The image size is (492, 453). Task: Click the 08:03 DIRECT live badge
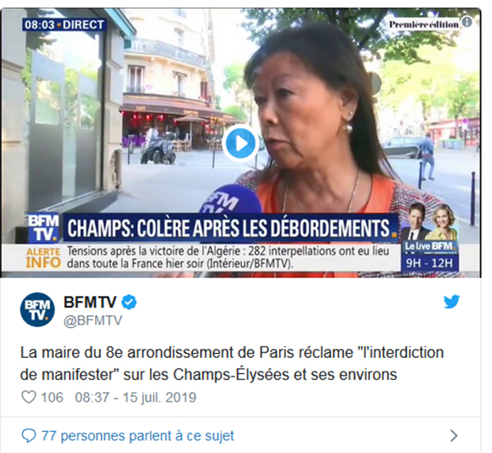pyautogui.click(x=64, y=24)
